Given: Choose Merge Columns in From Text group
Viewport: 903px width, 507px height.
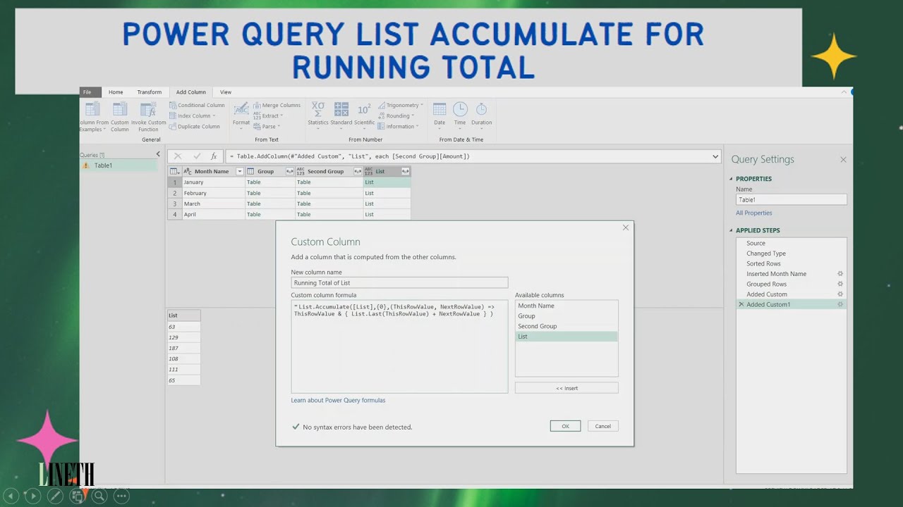Looking at the screenshot, I should 277,105.
